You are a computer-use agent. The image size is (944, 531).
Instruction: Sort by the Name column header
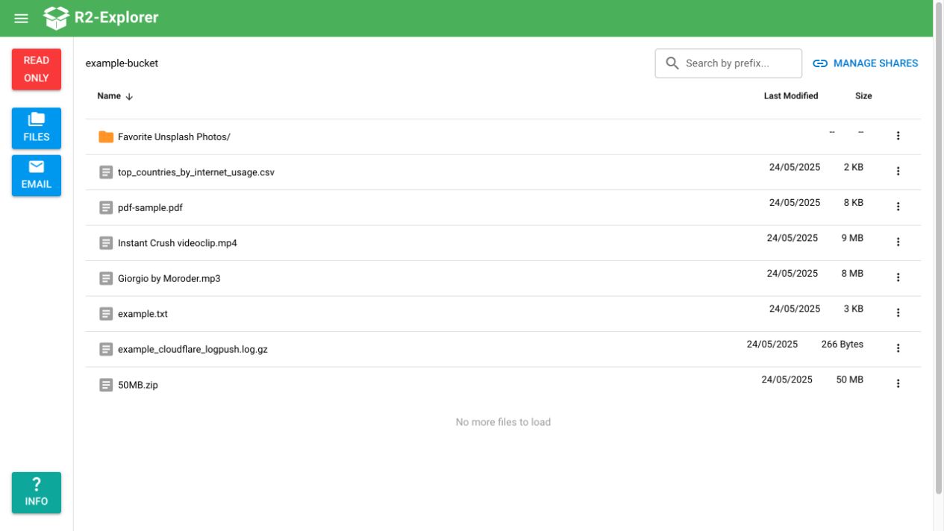point(109,96)
